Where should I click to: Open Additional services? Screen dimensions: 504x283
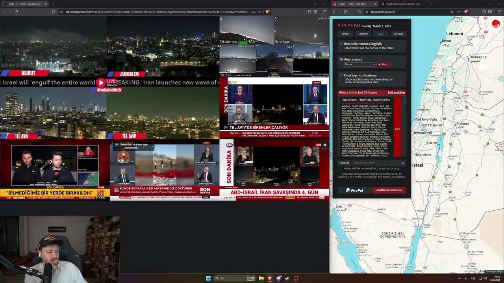(x=389, y=190)
